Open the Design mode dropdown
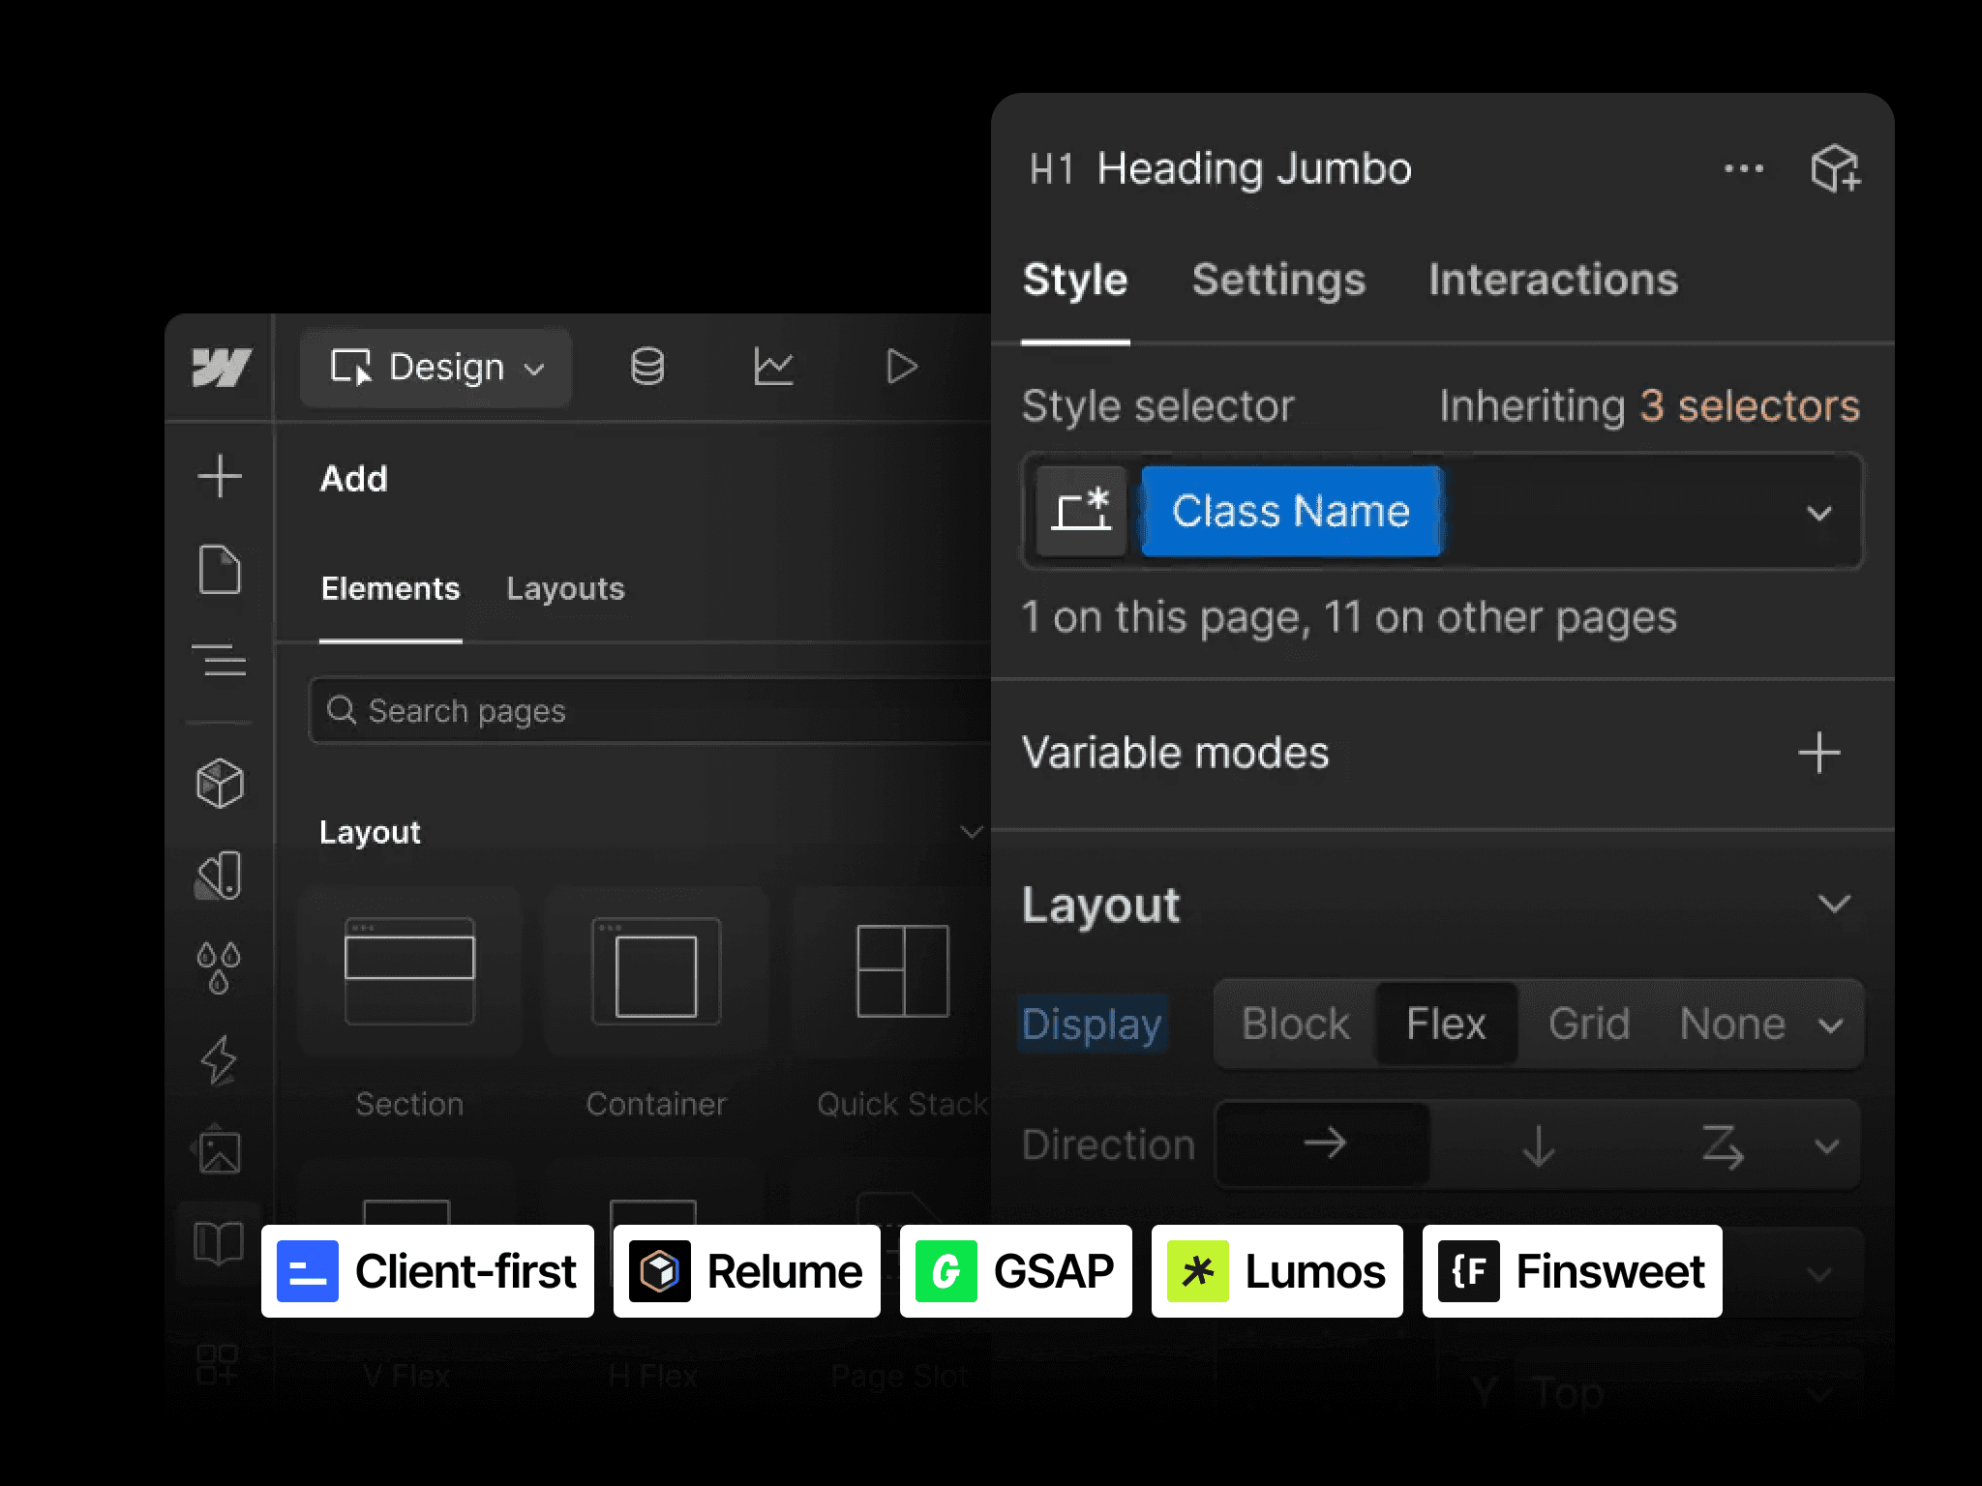 pos(436,368)
